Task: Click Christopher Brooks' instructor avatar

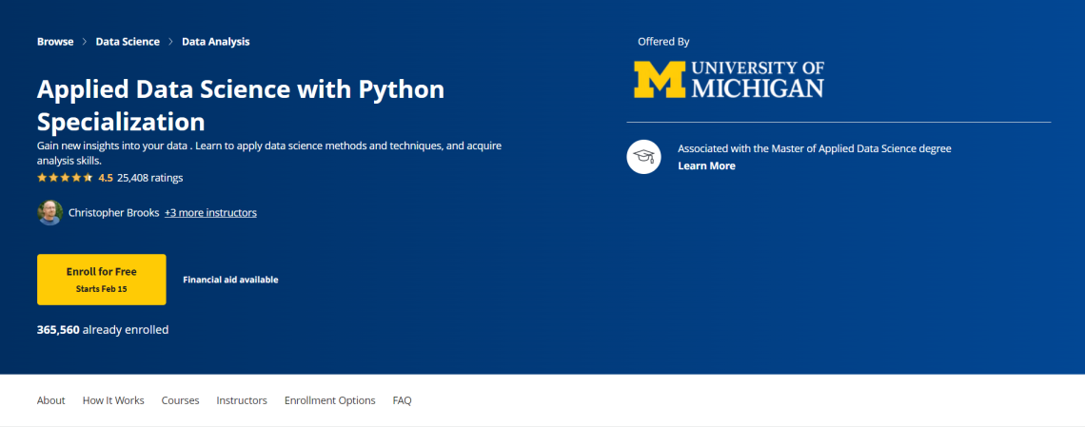Action: 49,213
